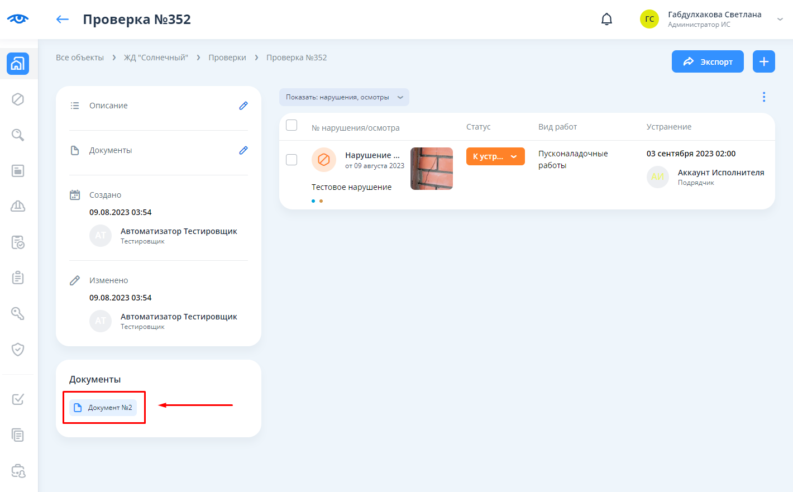The image size is (793, 492).
Task: Click the blue plus add button
Action: (763, 61)
